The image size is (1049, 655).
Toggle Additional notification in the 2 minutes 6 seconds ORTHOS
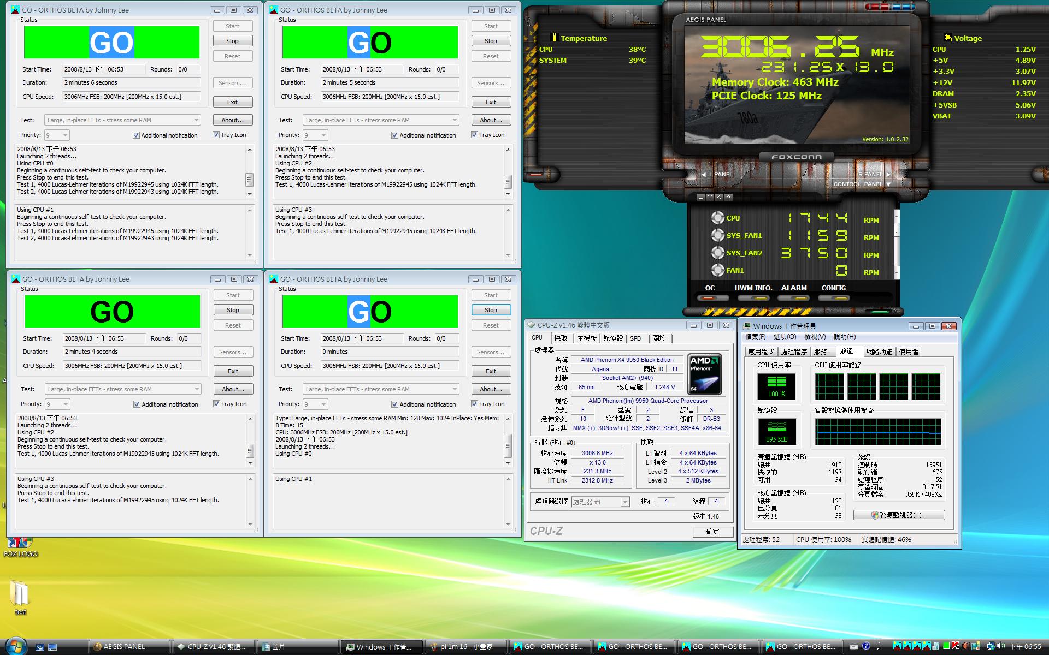point(136,135)
